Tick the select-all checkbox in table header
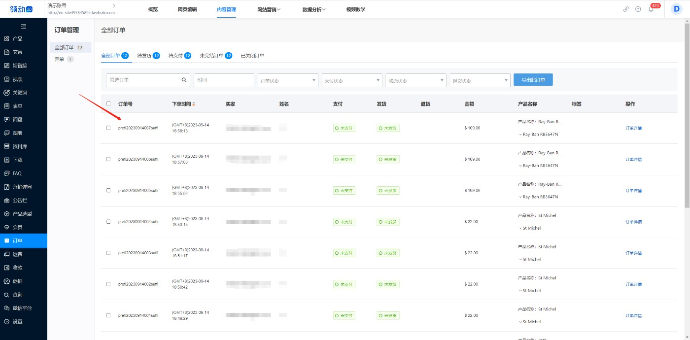 pyautogui.click(x=108, y=104)
